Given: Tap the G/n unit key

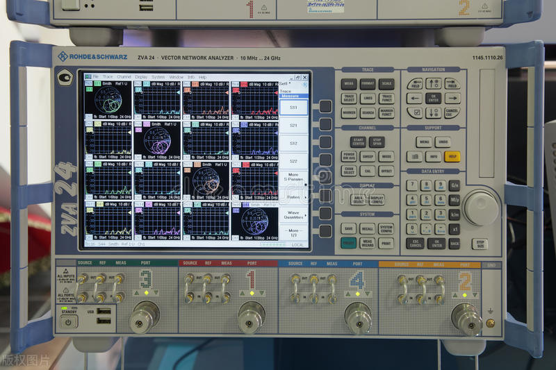Looking at the screenshot, I should pyautogui.click(x=455, y=185).
